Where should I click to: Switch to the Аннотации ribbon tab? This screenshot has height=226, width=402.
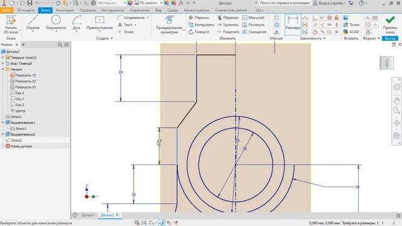(x=65, y=10)
